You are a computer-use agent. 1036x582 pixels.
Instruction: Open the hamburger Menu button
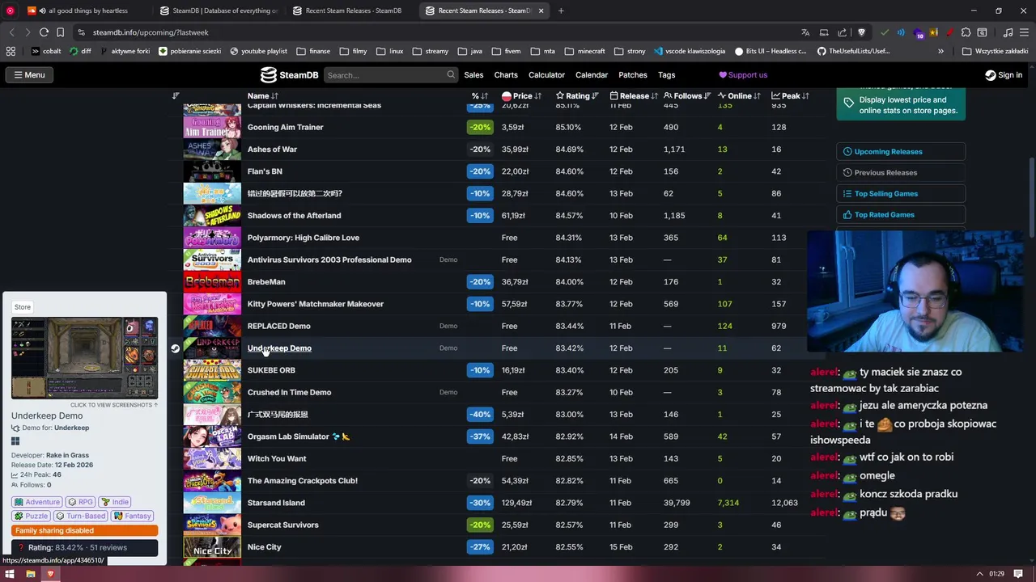(28, 75)
